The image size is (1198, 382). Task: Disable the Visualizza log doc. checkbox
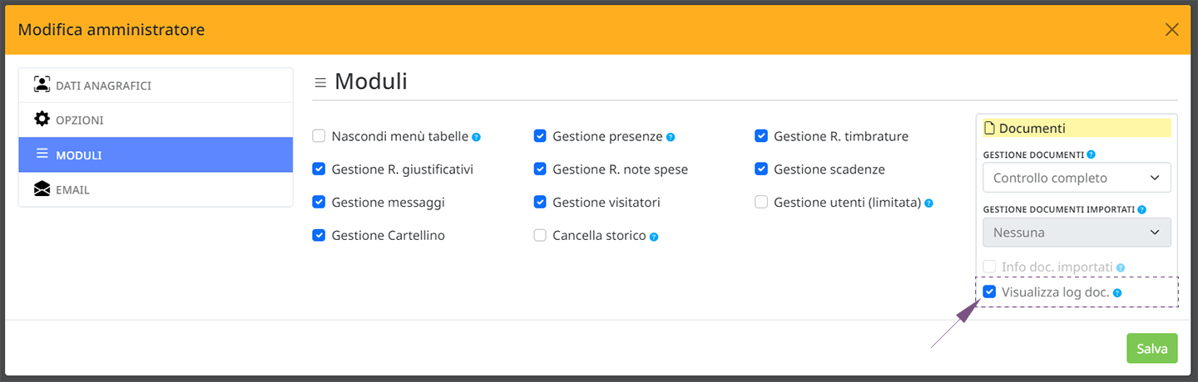coord(989,291)
